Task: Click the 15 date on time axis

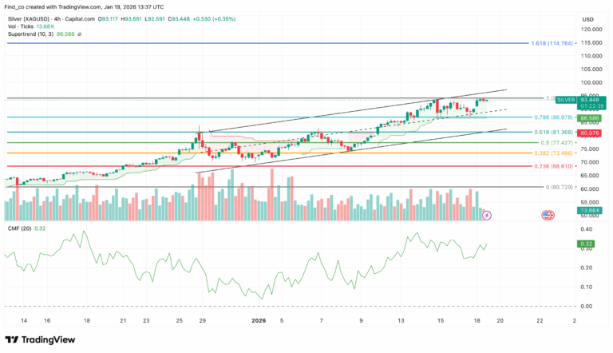Action: pyautogui.click(x=441, y=320)
